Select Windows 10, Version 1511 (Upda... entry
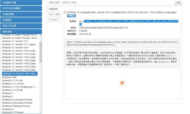Image resolution: width=190 pixels, height=114 pixels. [x=19, y=44]
